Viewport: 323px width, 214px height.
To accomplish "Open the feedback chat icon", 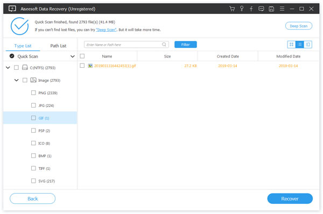I will tap(261, 9).
